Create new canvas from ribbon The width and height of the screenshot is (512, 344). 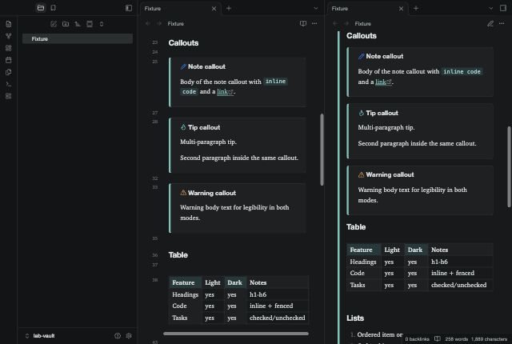(x=9, y=48)
